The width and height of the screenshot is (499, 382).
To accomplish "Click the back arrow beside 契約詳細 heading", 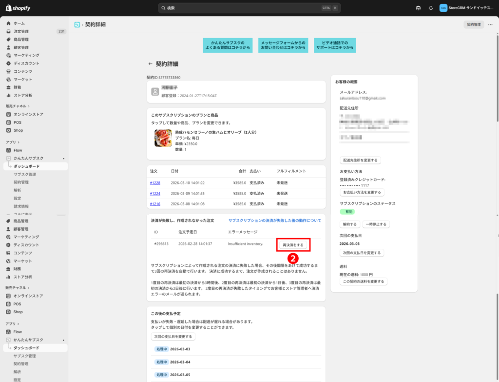I will pos(150,64).
